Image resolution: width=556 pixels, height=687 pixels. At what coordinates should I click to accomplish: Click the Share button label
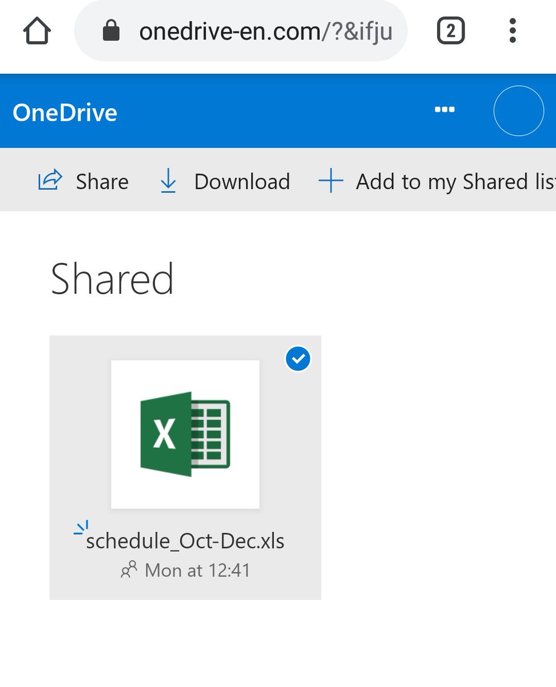tap(102, 181)
